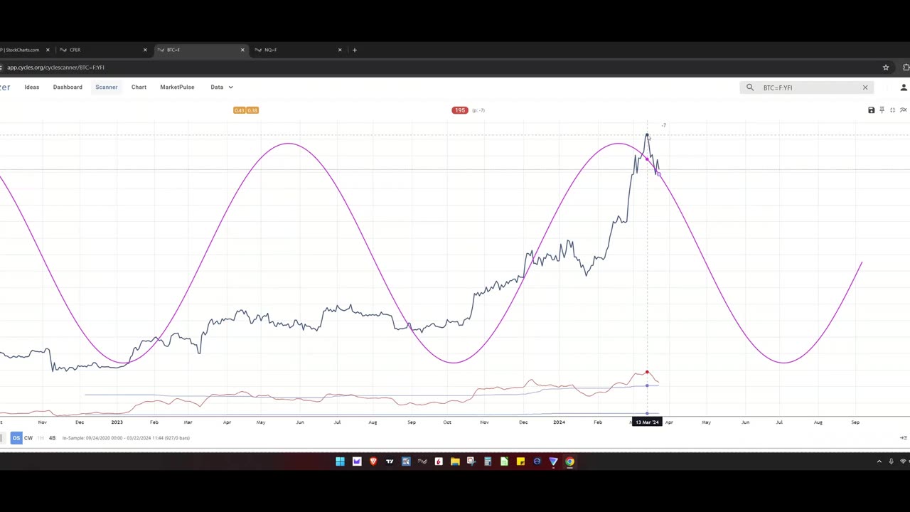Image resolution: width=910 pixels, height=512 pixels.
Task: Pin the chart using the pin icon
Action: click(x=882, y=110)
